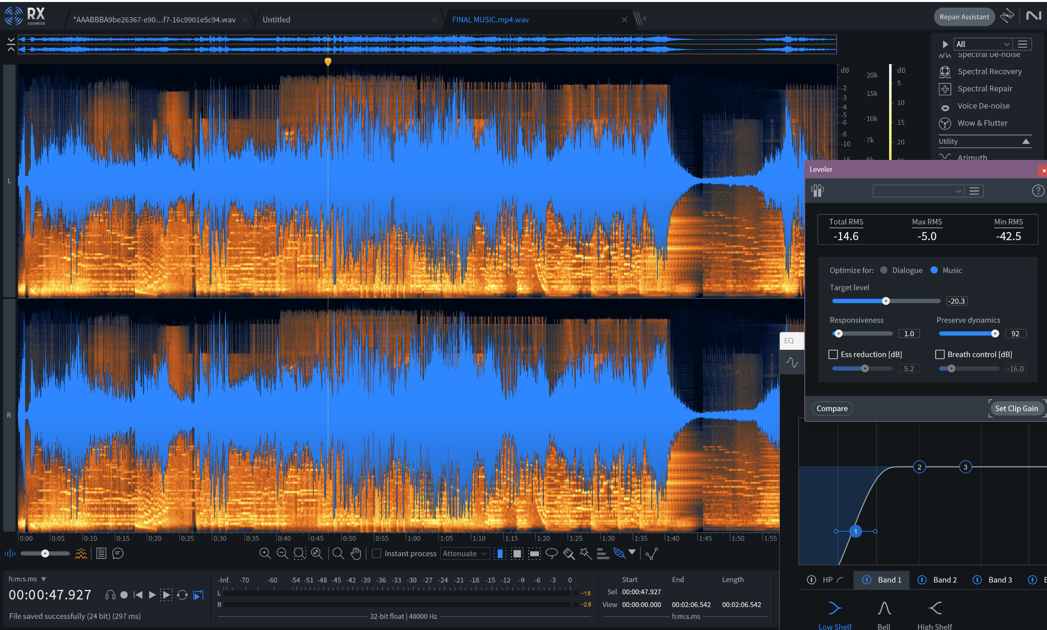Toggle Band 3 power
The image size is (1047, 630).
pyautogui.click(x=977, y=580)
